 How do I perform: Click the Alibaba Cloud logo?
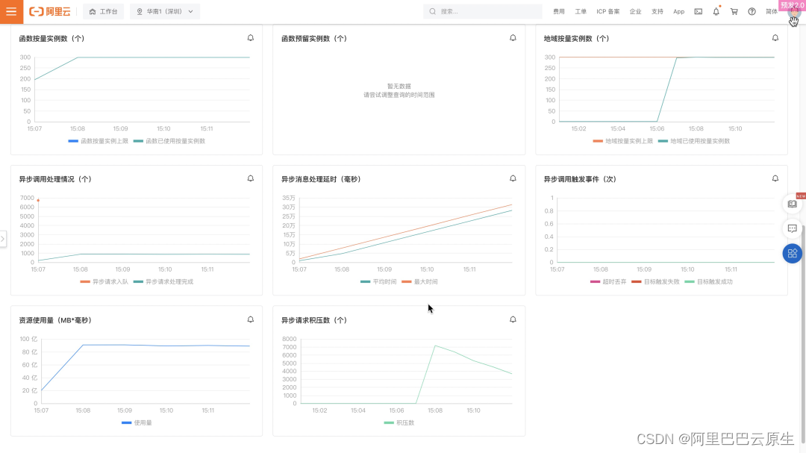50,11
